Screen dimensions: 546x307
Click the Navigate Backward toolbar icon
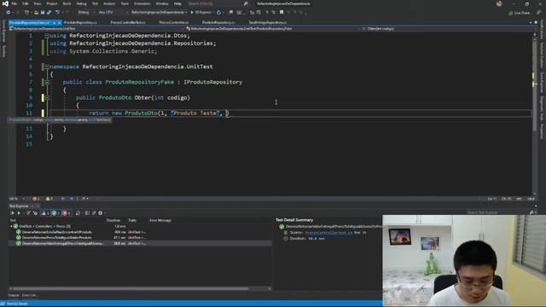(8, 12)
